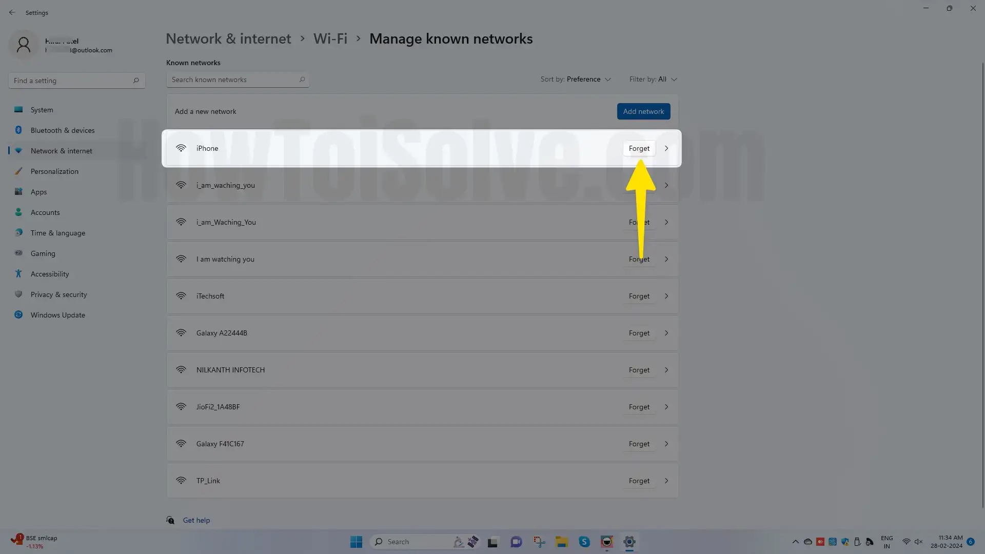Click the Find a setting field
Image resolution: width=985 pixels, height=554 pixels.
pyautogui.click(x=72, y=81)
